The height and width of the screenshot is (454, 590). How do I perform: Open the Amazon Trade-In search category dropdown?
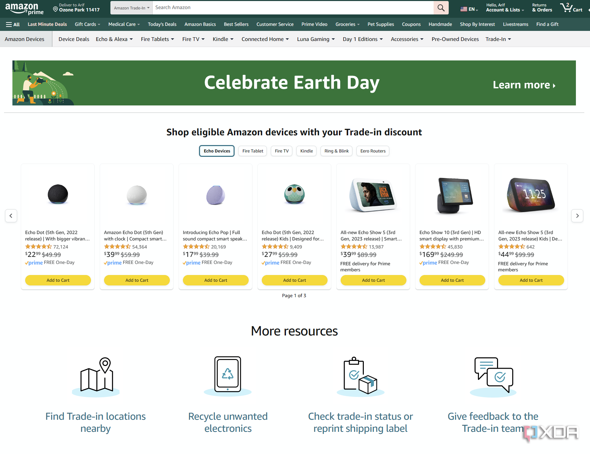point(132,8)
